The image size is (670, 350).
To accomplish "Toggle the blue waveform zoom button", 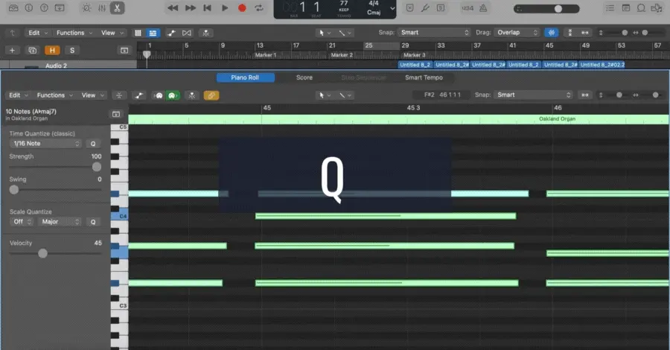I will (551, 33).
